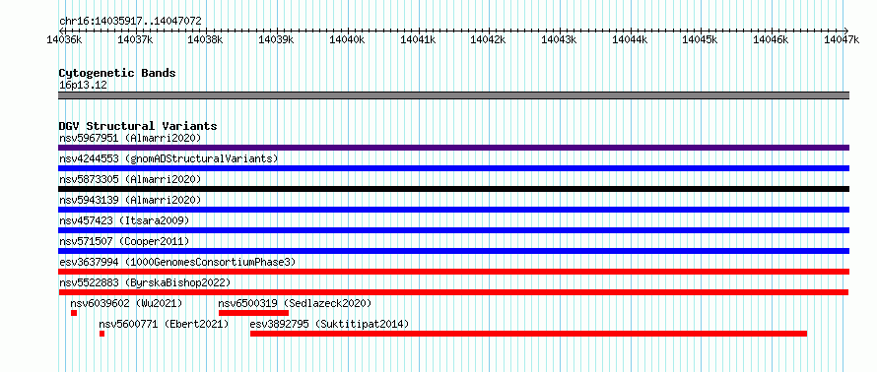Viewport: 877px width, 372px height.
Task: Click the red esv3892795 variant bar
Action: pos(528,334)
